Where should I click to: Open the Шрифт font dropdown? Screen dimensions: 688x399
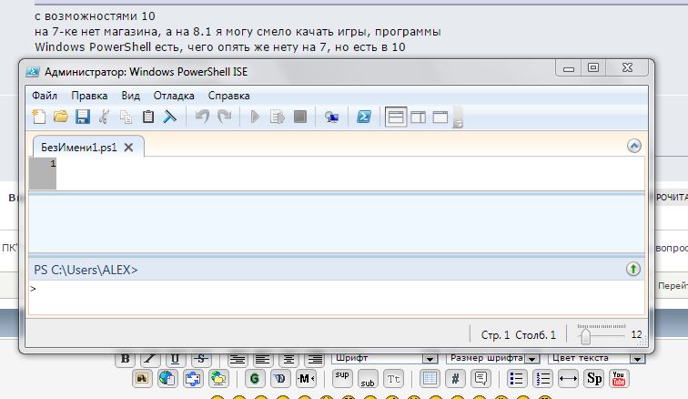(x=385, y=358)
